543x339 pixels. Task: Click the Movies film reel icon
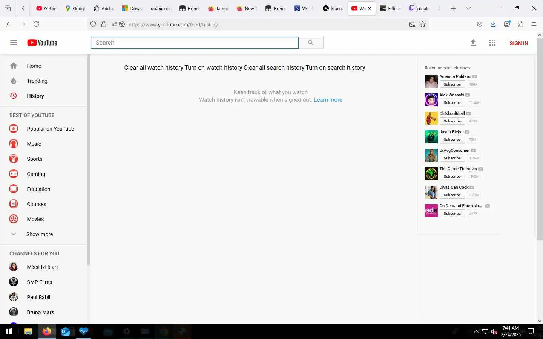pyautogui.click(x=14, y=219)
